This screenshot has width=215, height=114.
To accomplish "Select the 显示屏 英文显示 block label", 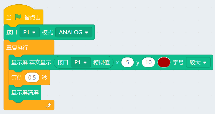I will (31, 63).
